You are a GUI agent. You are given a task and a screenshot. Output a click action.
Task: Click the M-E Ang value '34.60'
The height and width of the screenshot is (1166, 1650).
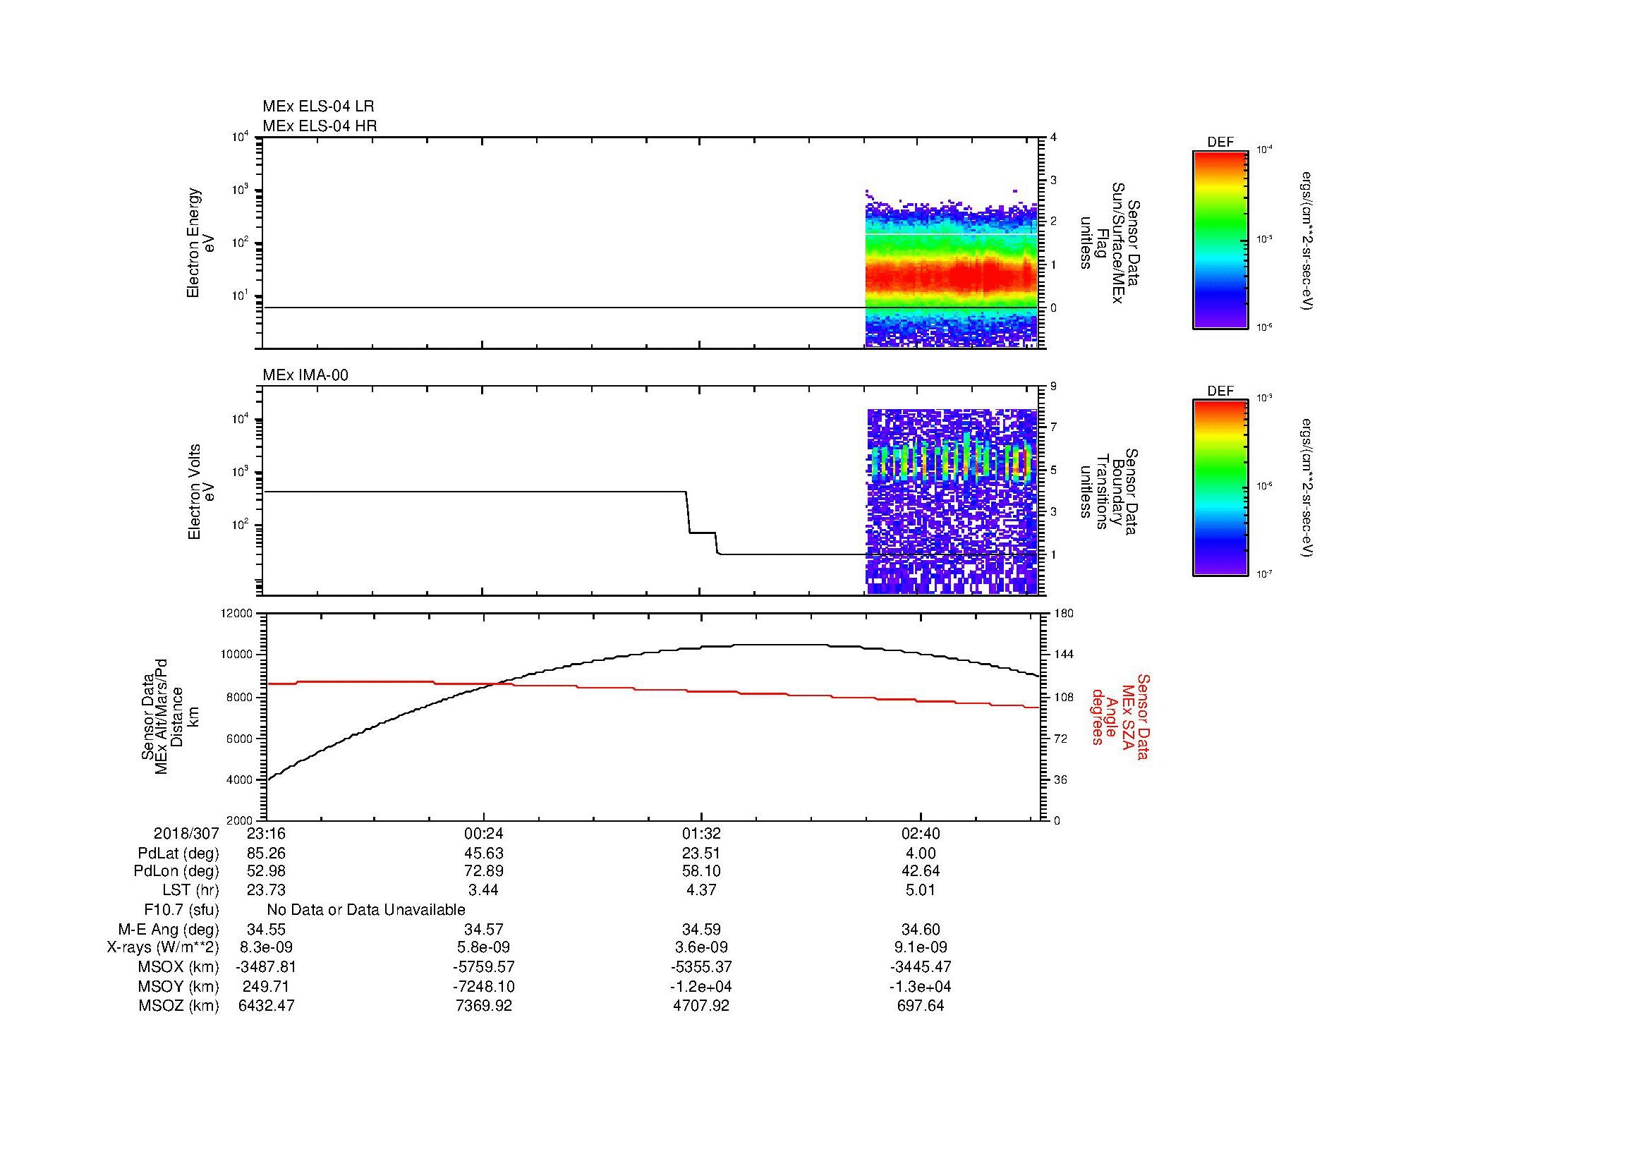click(x=921, y=930)
